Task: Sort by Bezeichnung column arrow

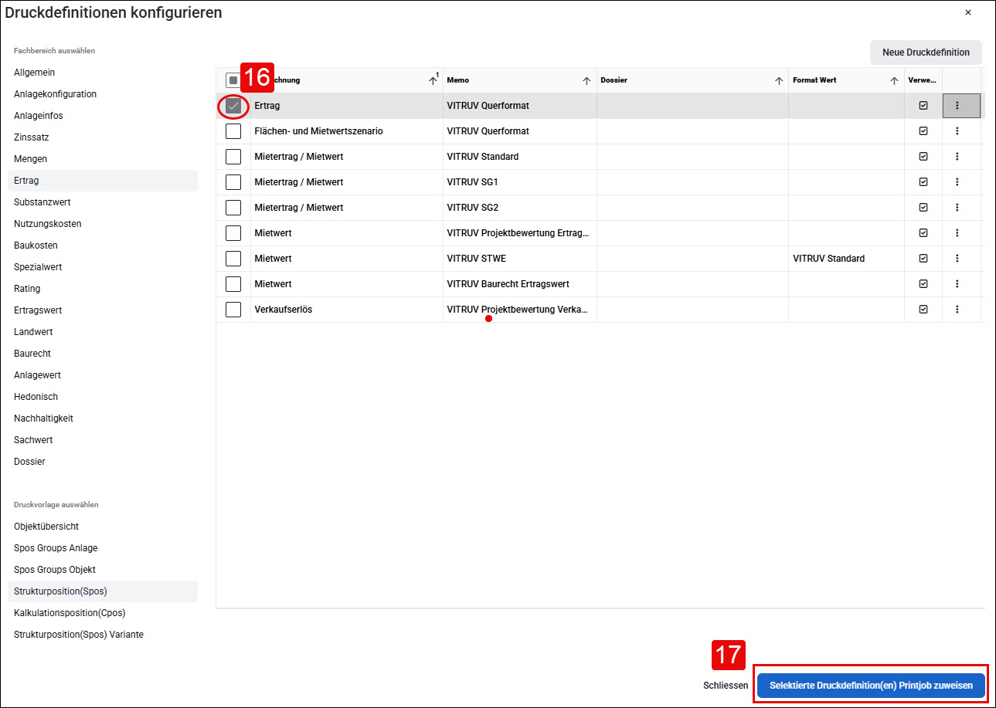Action: coord(433,80)
